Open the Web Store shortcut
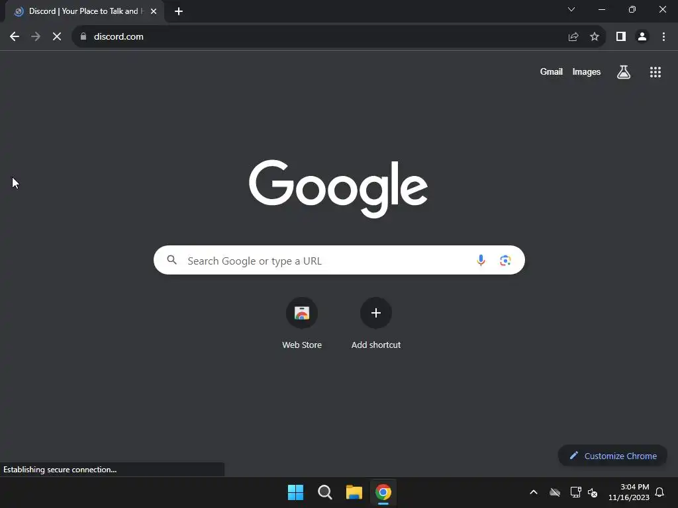Screen dimensions: 678x508 pyautogui.click(x=302, y=323)
